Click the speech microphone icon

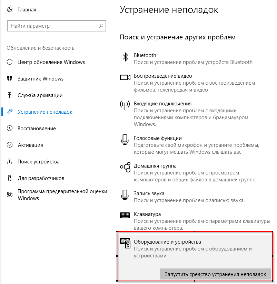click(x=125, y=140)
